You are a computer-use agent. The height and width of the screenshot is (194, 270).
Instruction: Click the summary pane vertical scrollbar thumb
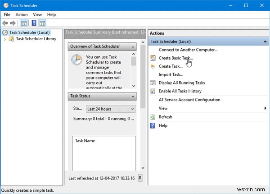[x=143, y=77]
